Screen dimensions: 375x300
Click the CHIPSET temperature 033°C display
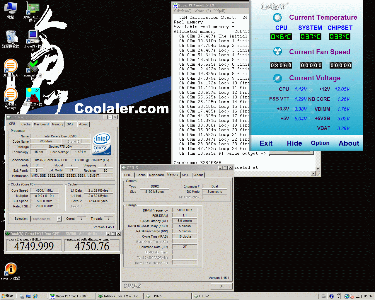(340, 37)
